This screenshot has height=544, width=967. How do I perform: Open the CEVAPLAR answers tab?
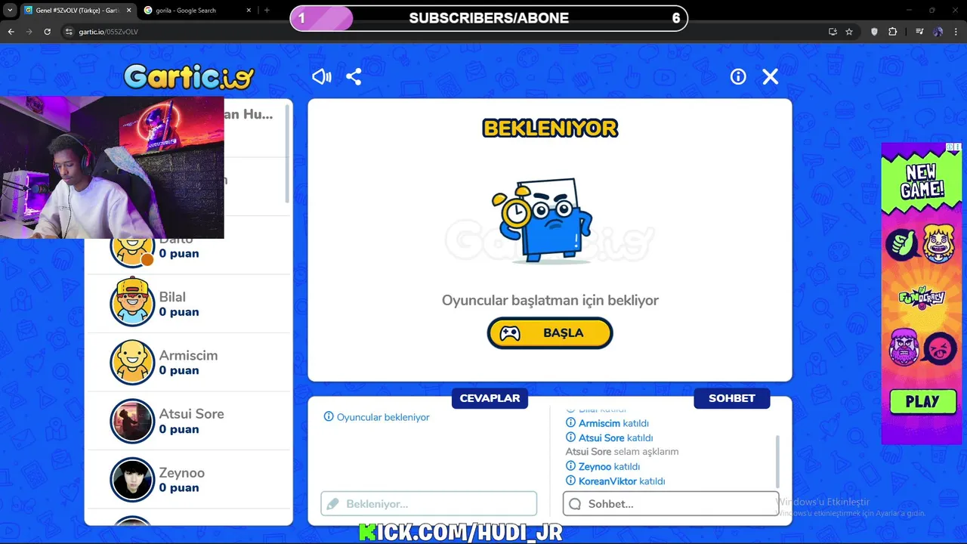pyautogui.click(x=490, y=398)
